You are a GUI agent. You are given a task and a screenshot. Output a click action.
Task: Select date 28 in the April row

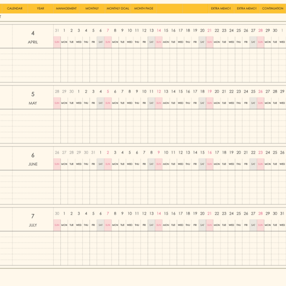coord(261,30)
